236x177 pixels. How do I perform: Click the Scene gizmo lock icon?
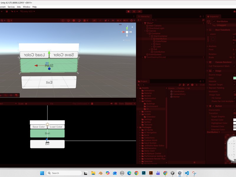(132, 27)
